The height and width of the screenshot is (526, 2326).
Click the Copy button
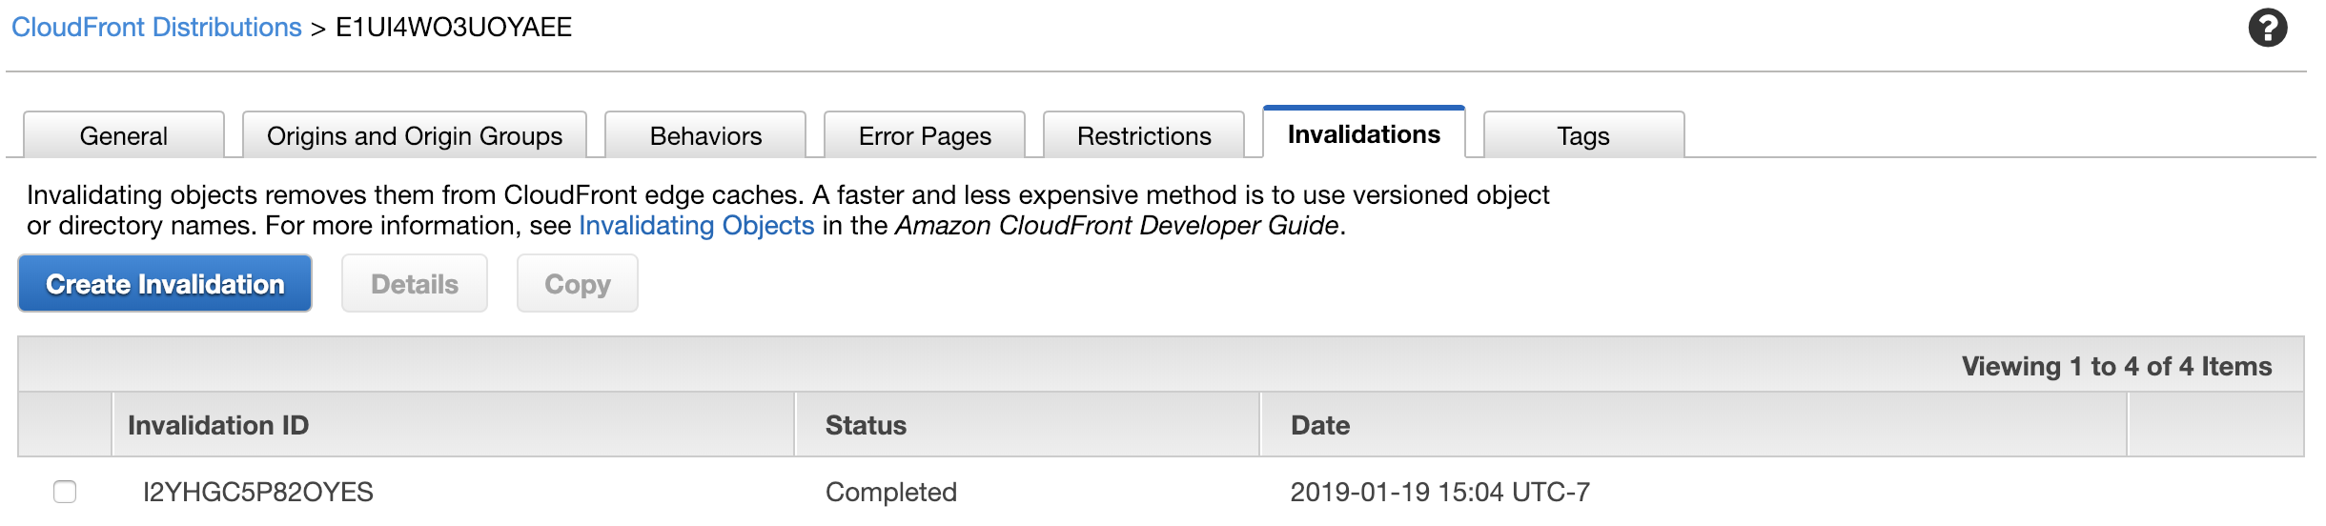pos(578,284)
